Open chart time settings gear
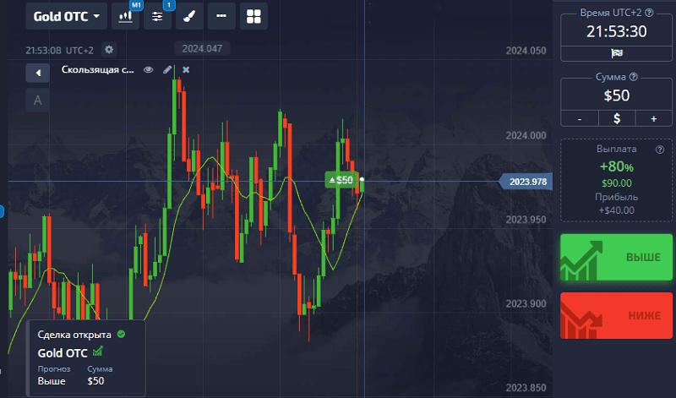Screen dimensions: 676x398 point(109,50)
